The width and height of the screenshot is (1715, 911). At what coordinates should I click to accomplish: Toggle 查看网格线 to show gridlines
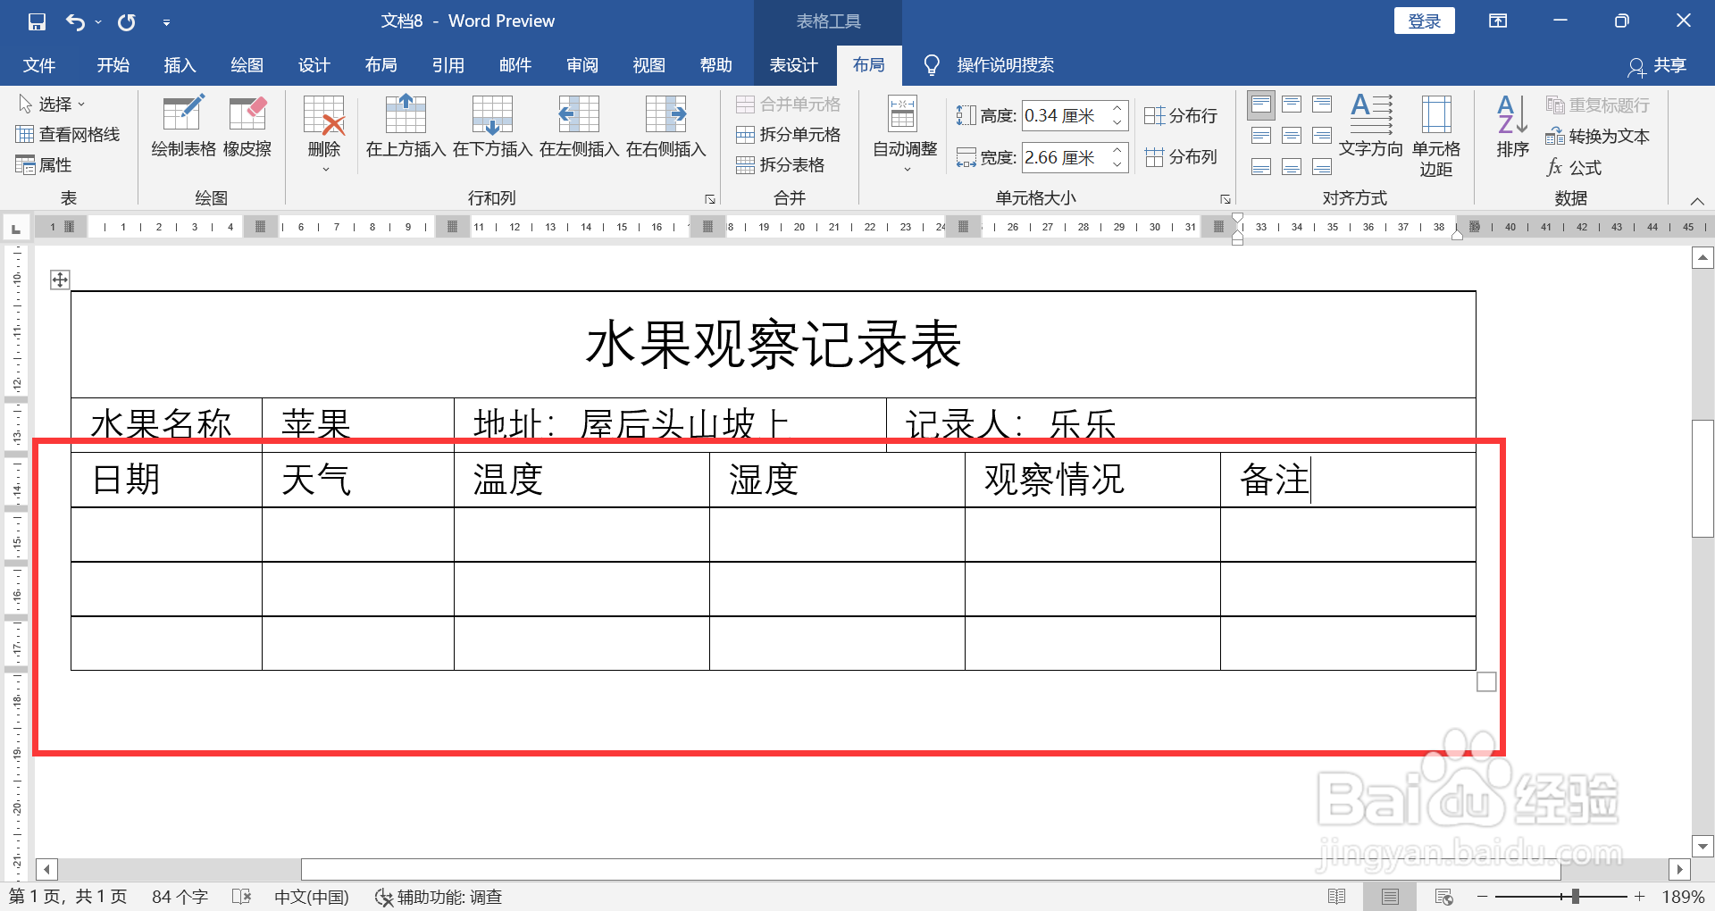[69, 134]
